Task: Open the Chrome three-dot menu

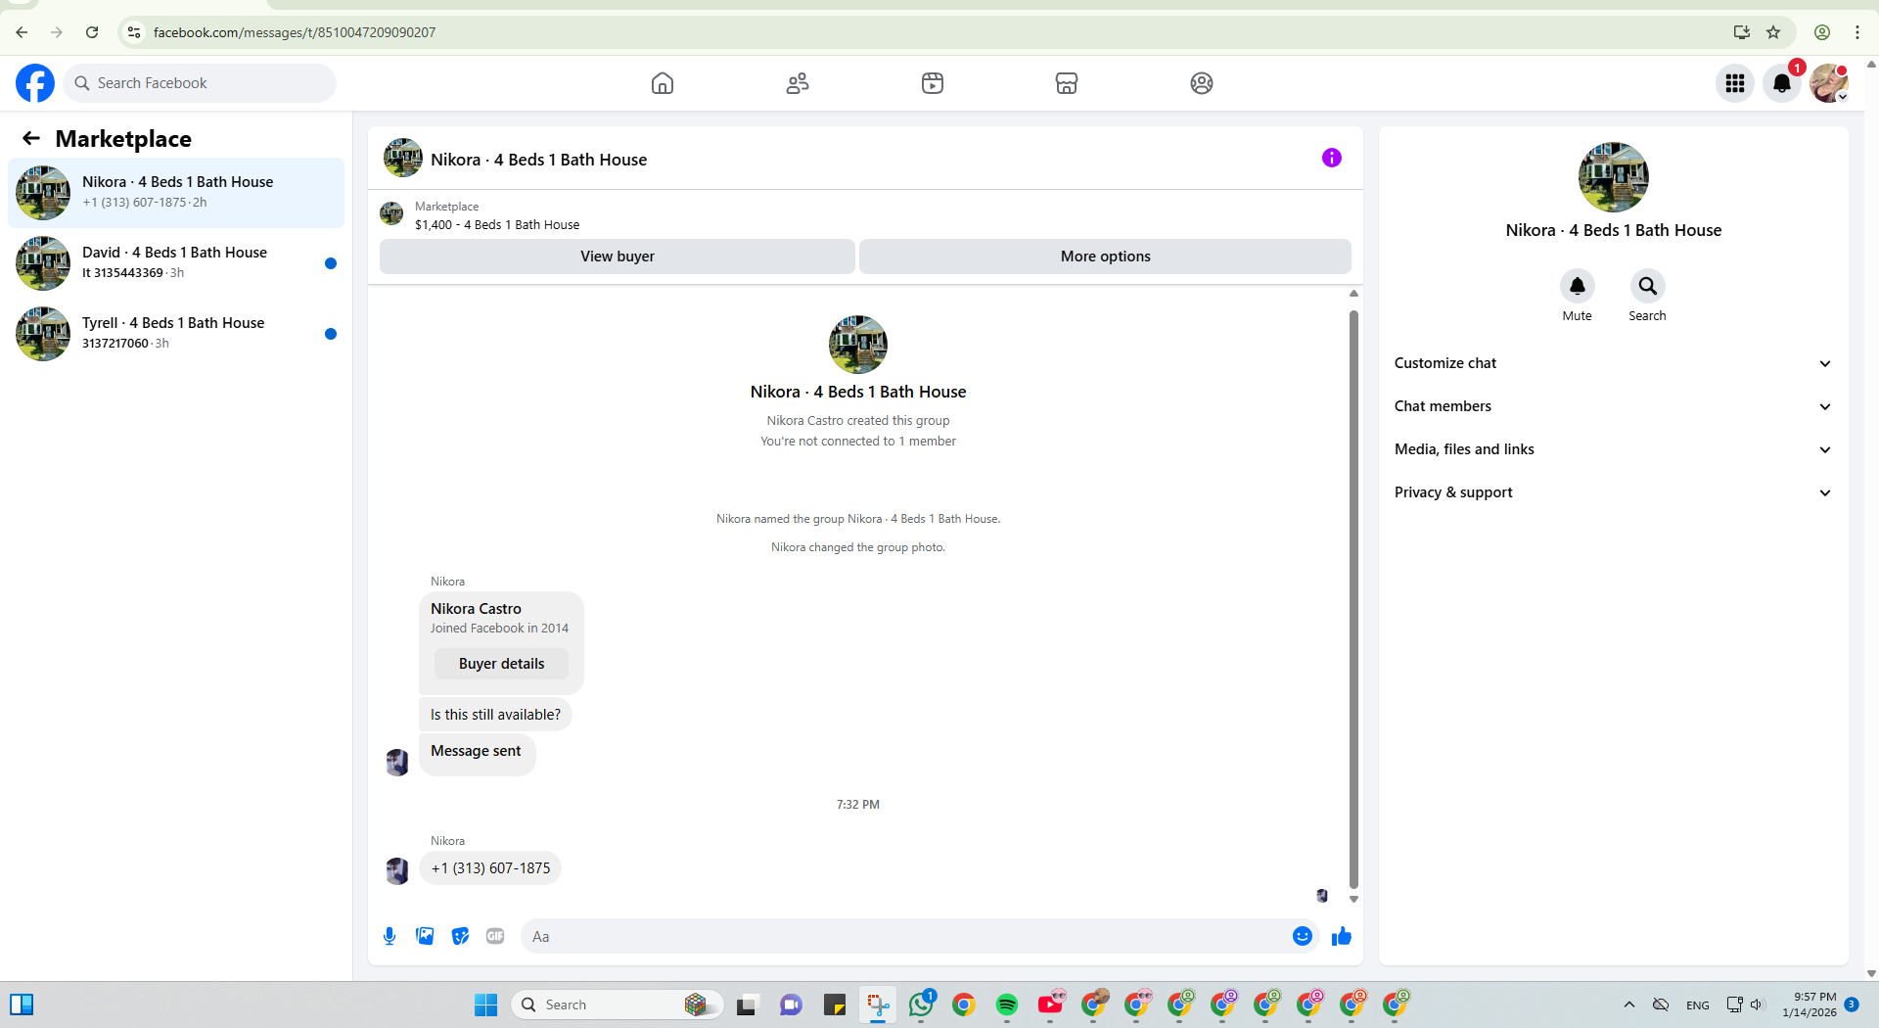Action: 1857,32
